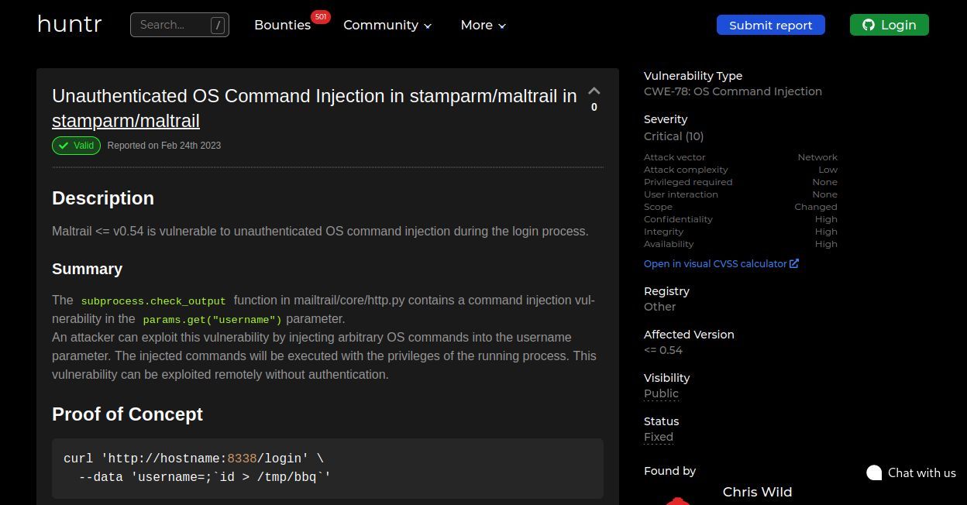
Task: Click the chat bubble icon
Action: pyautogui.click(x=874, y=472)
